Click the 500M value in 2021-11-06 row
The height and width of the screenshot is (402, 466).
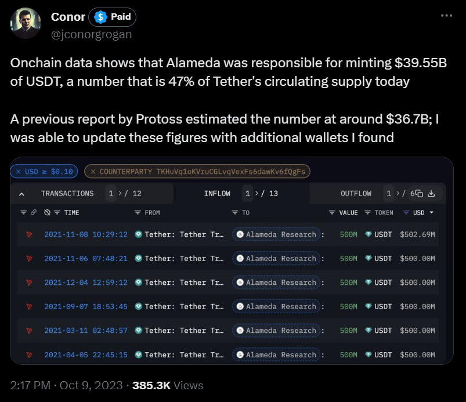coord(348,259)
